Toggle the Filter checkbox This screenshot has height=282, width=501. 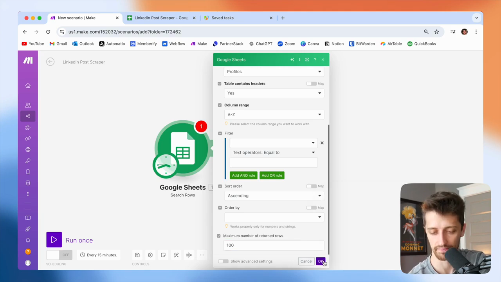click(x=220, y=133)
